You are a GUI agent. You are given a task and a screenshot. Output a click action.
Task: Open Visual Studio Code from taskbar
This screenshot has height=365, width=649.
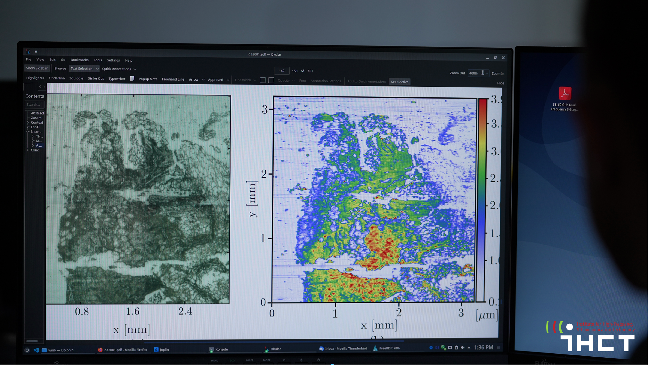[36, 350]
